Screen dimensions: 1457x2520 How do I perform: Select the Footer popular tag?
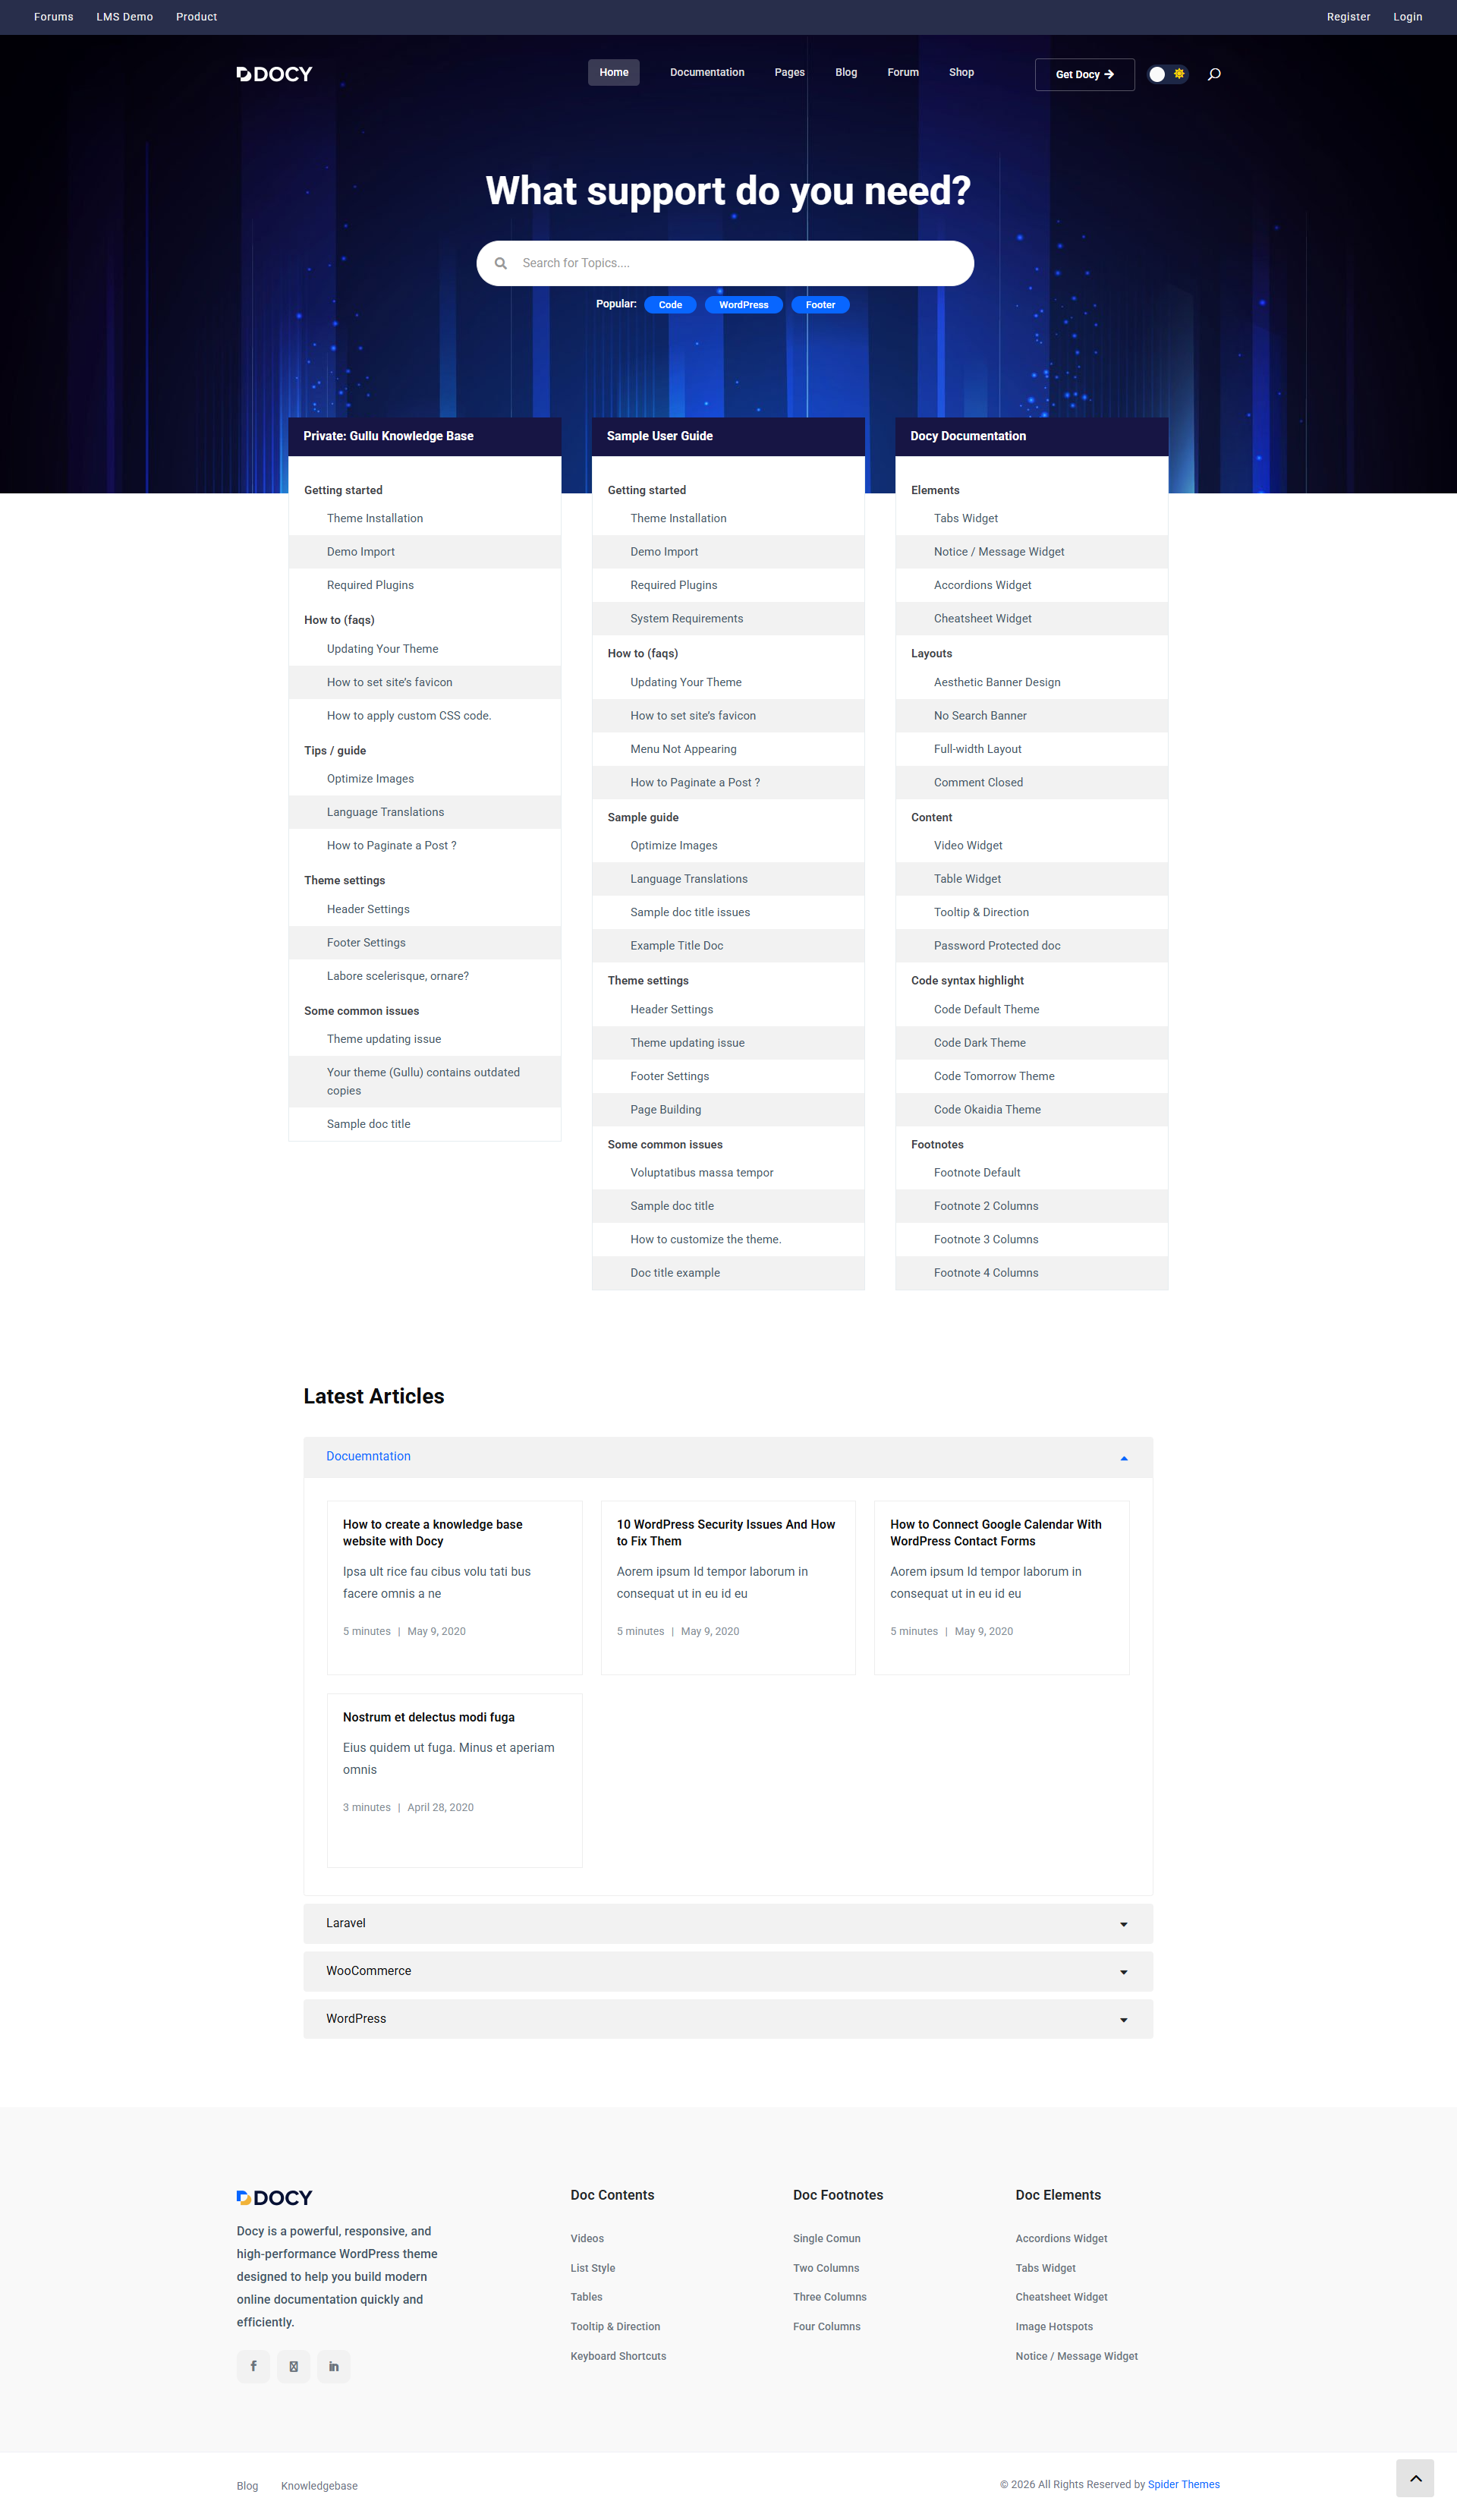coord(820,305)
